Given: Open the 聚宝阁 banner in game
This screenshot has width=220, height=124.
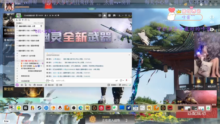Looking at the screenshot, I should click(x=23, y=92).
